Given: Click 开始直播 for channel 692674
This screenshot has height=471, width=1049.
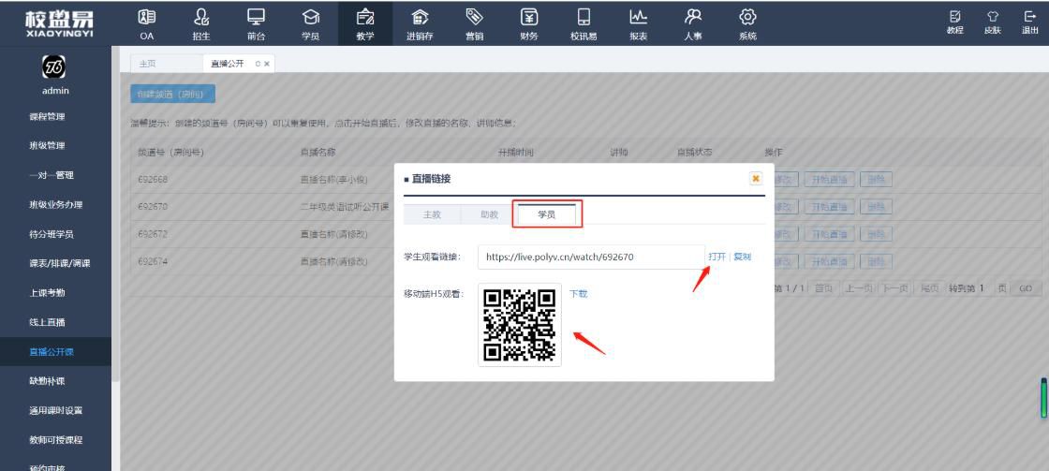Looking at the screenshot, I should [829, 261].
